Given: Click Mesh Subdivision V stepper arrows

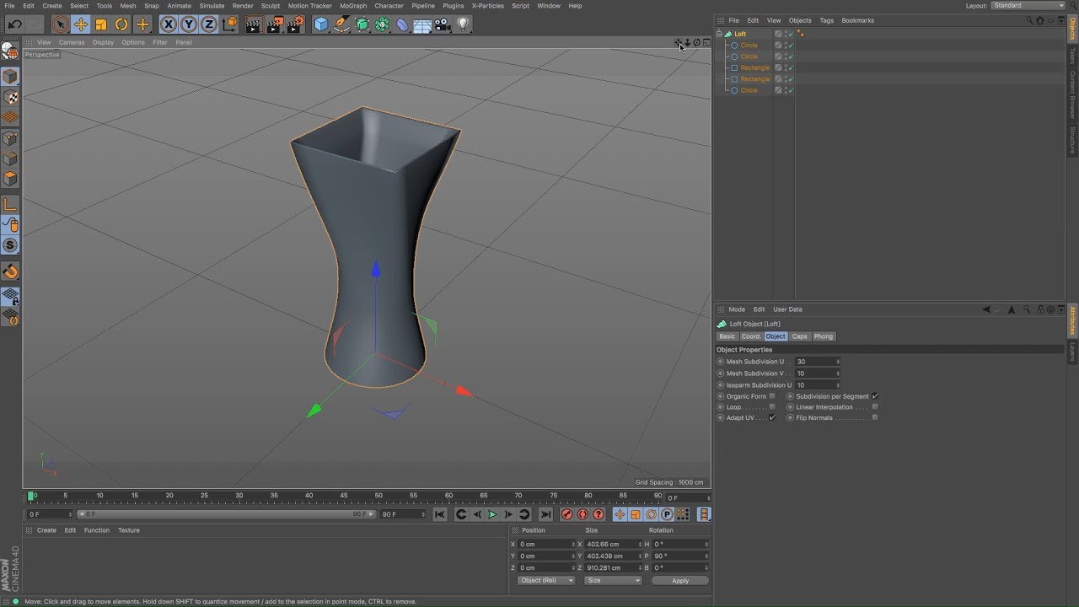Looking at the screenshot, I should (x=838, y=373).
